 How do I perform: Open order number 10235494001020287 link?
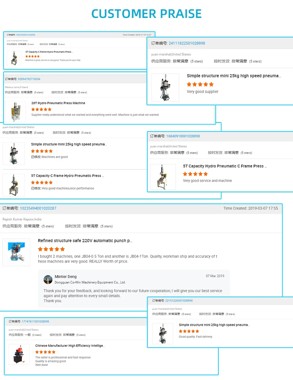(38, 208)
